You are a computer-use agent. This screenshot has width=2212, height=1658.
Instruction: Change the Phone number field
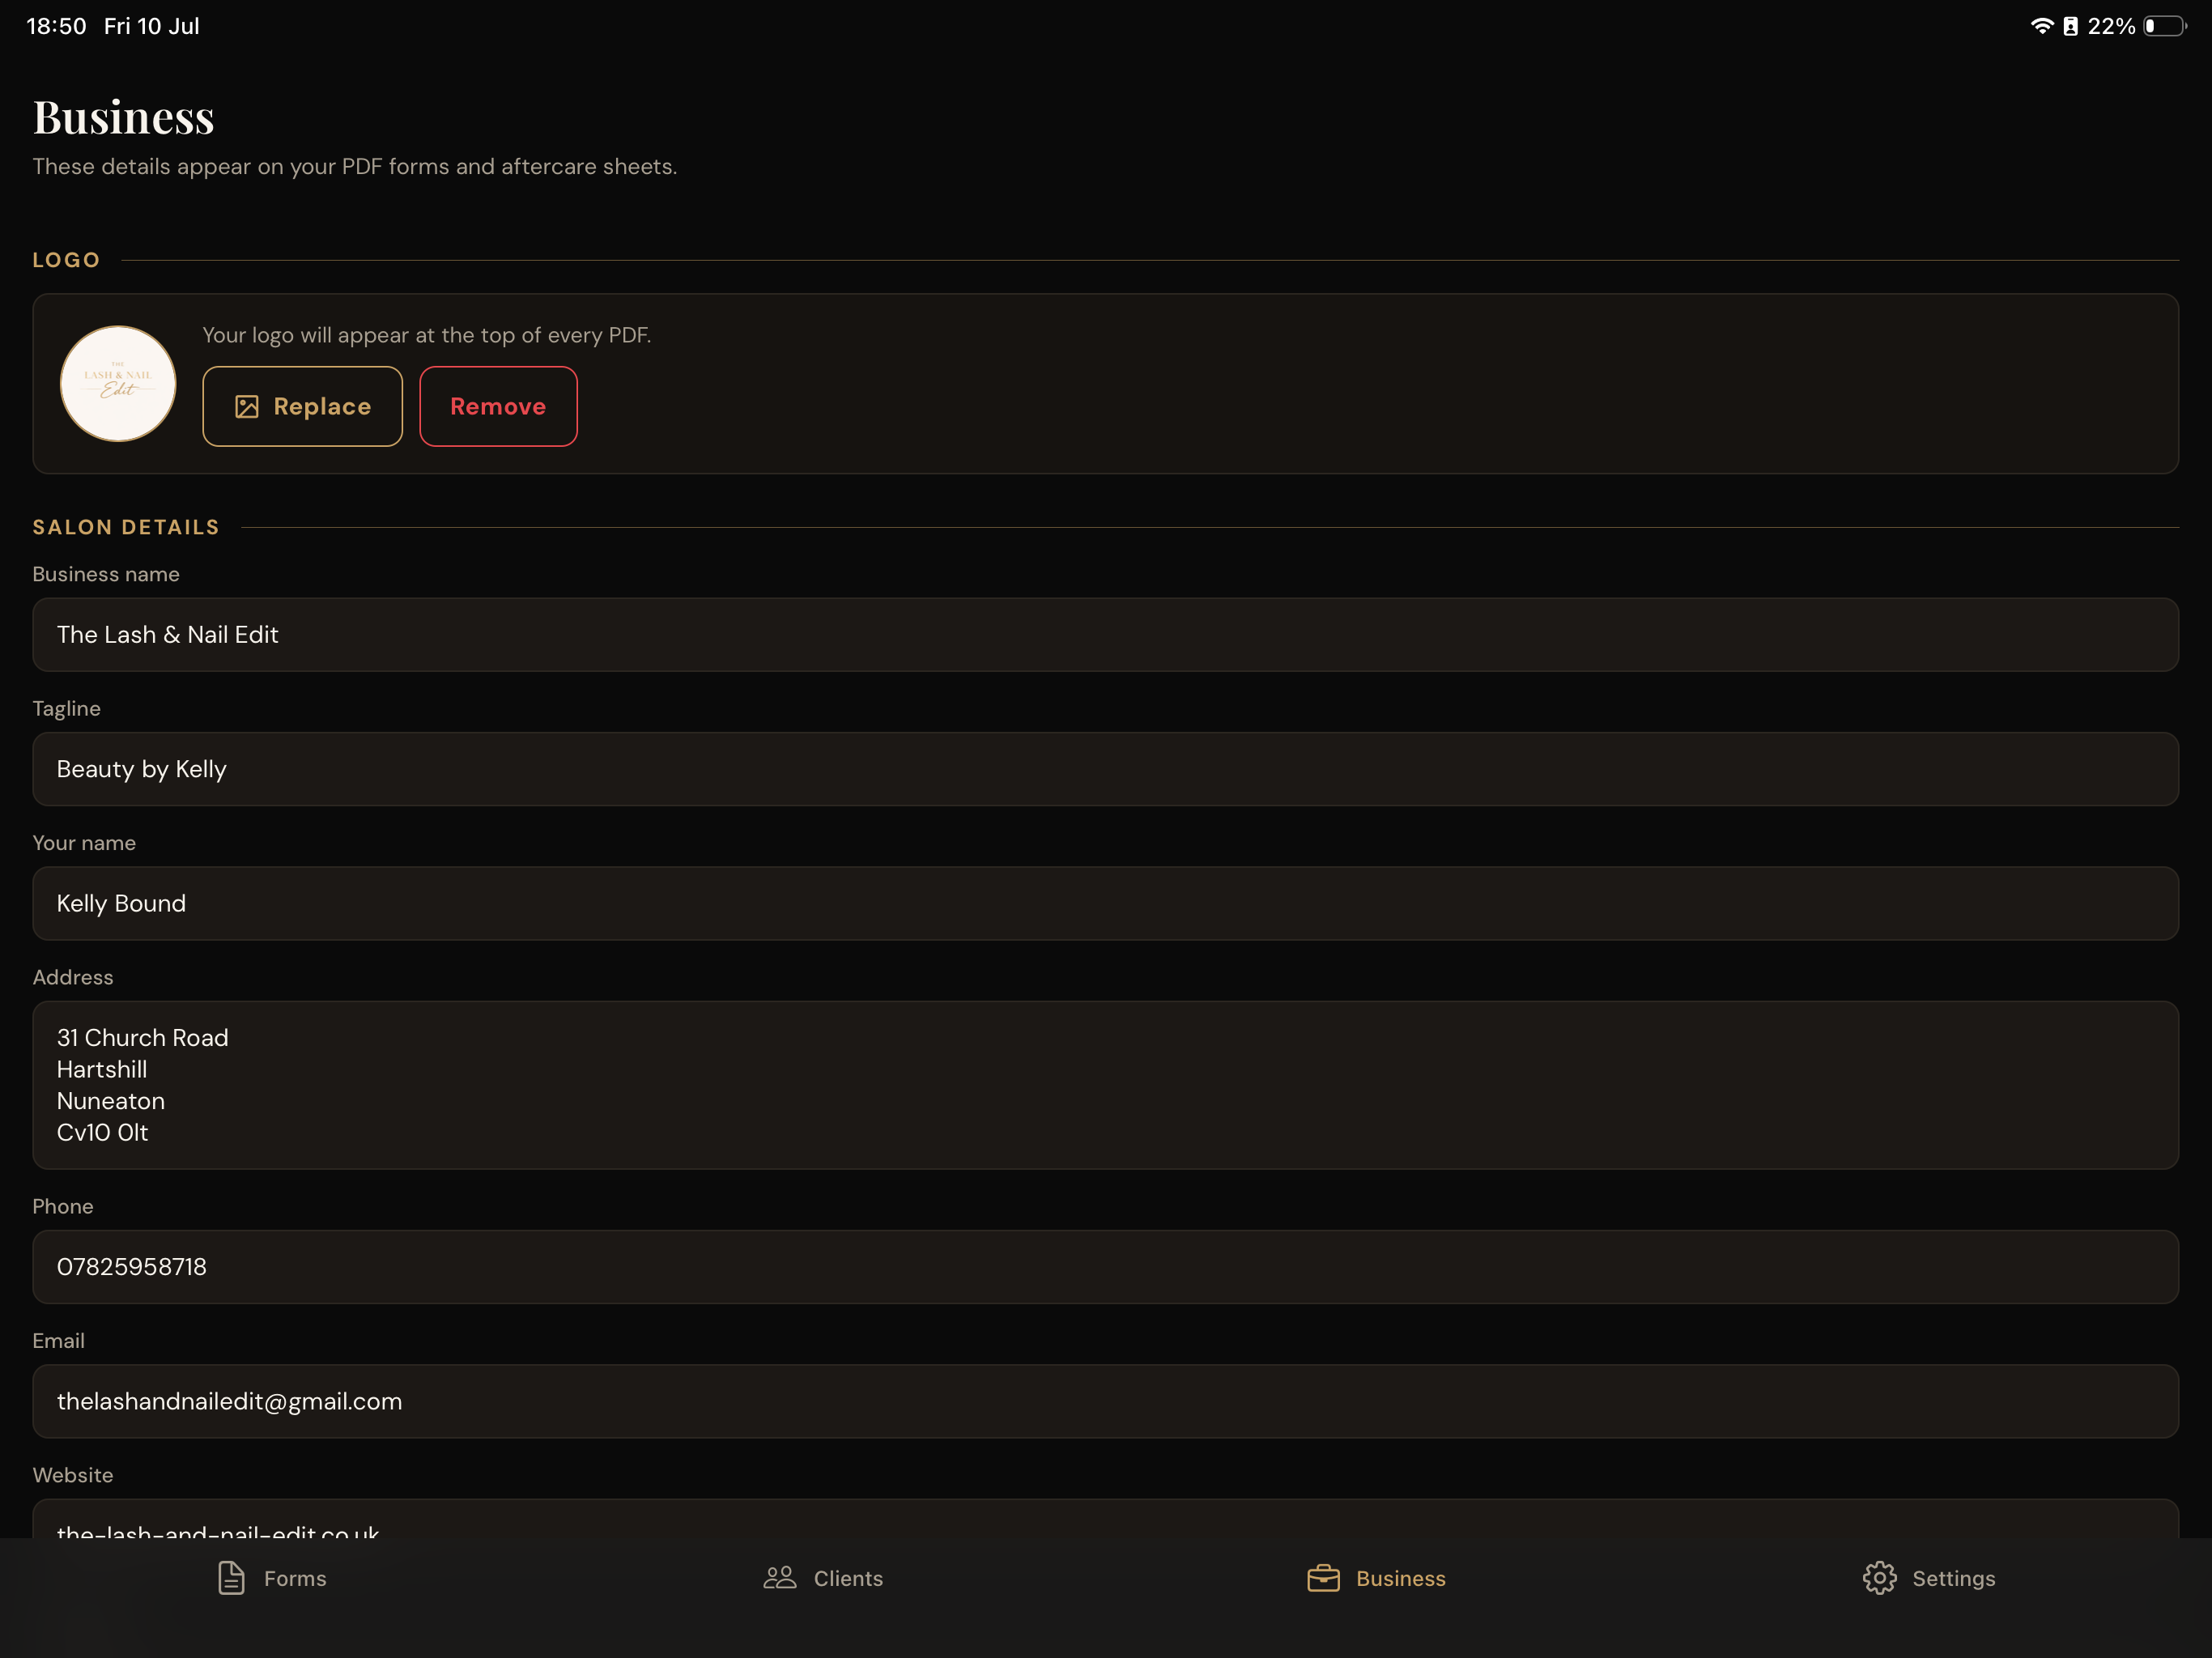point(1105,1267)
